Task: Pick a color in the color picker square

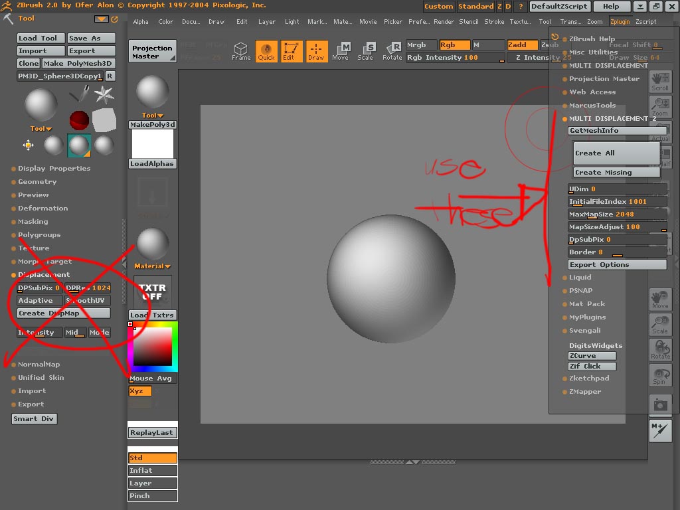Action: (x=153, y=347)
